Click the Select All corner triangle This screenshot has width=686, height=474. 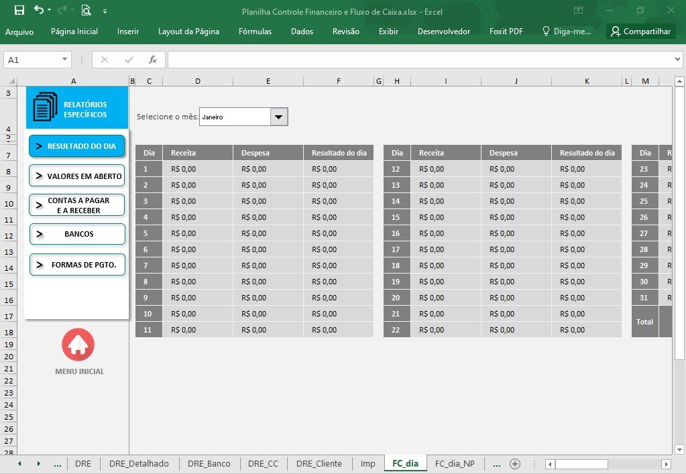point(12,81)
